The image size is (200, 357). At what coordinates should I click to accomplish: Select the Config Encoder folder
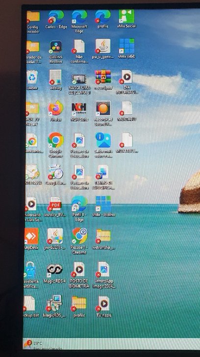pyautogui.click(x=33, y=23)
